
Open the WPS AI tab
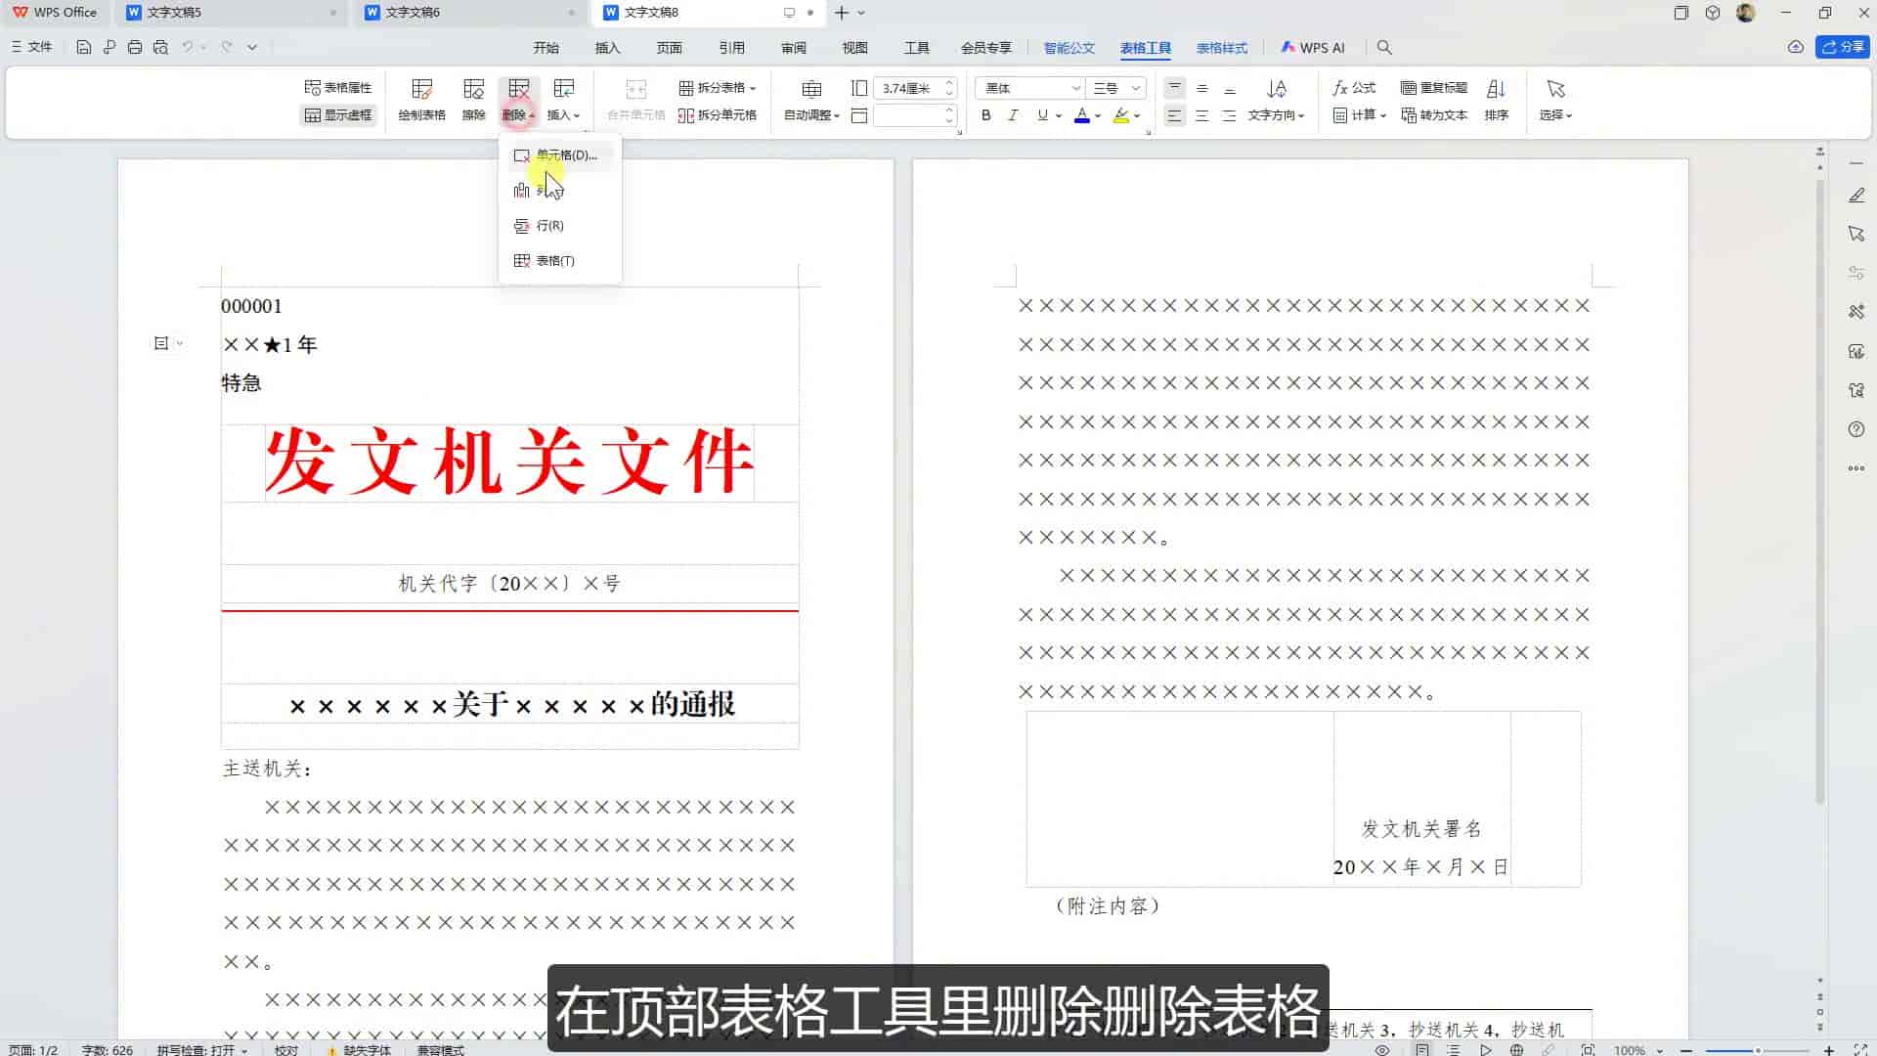(1313, 47)
